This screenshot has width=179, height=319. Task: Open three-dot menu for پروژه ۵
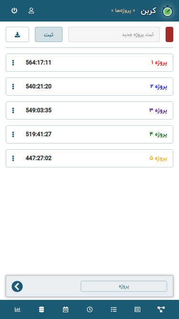click(x=13, y=158)
